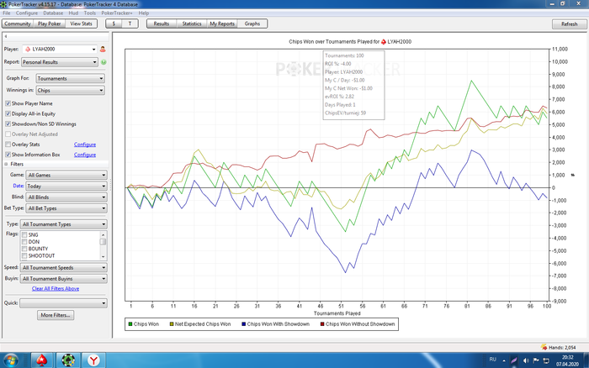Tick the BOUNTY flag checkbox

point(24,249)
